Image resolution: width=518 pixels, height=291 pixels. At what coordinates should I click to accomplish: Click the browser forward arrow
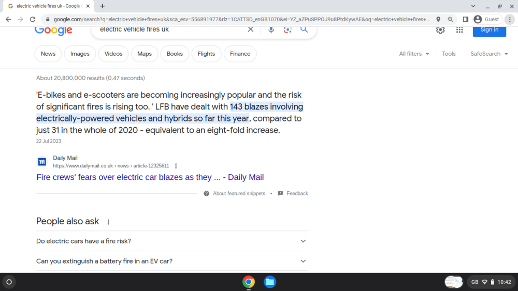click(x=21, y=20)
